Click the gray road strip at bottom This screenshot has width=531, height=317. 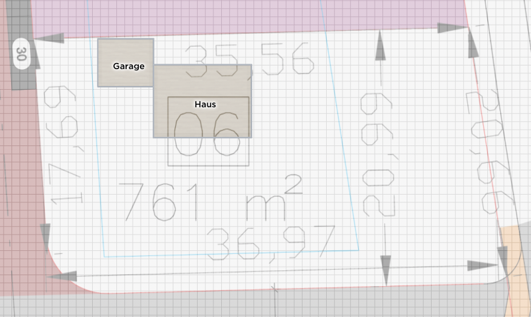point(242,306)
